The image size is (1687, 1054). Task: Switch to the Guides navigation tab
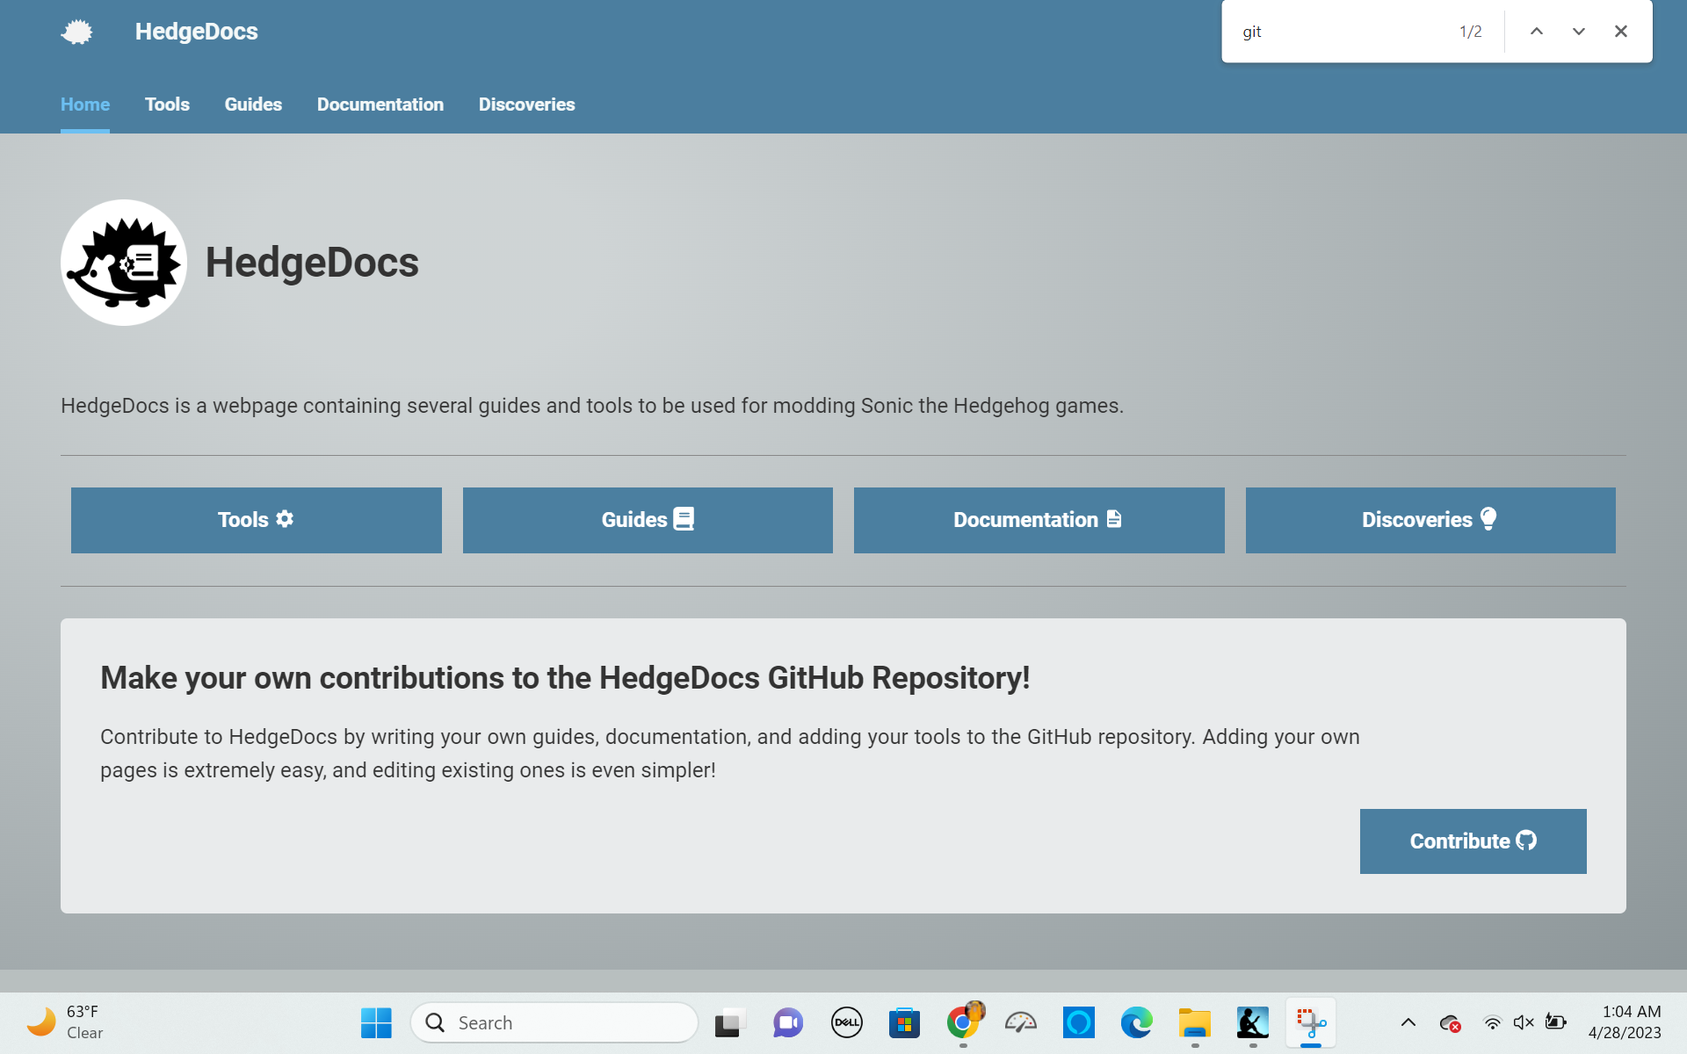click(253, 105)
